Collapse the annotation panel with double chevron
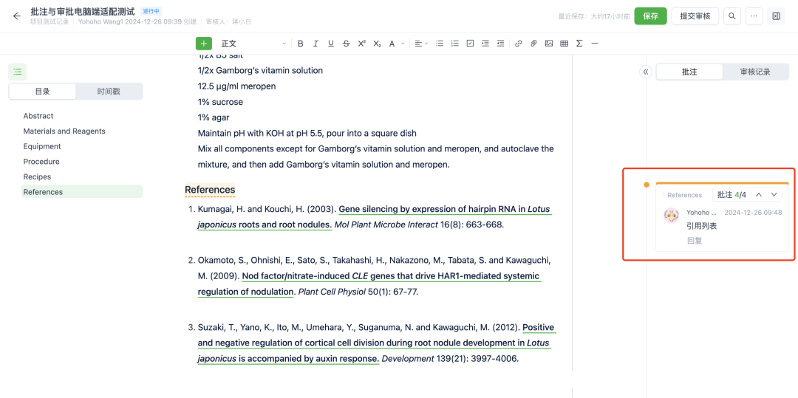 (645, 72)
